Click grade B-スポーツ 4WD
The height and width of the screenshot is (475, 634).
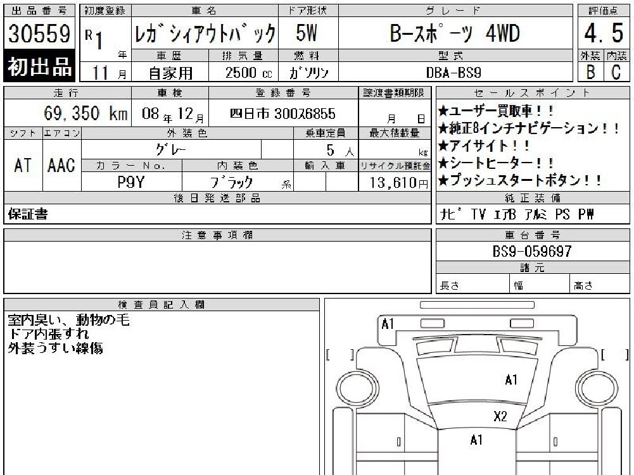[x=455, y=33]
